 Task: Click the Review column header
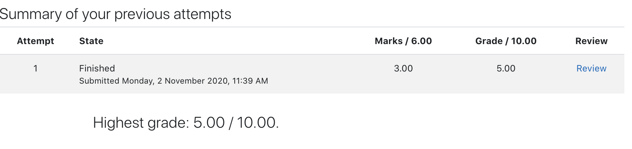pos(591,41)
